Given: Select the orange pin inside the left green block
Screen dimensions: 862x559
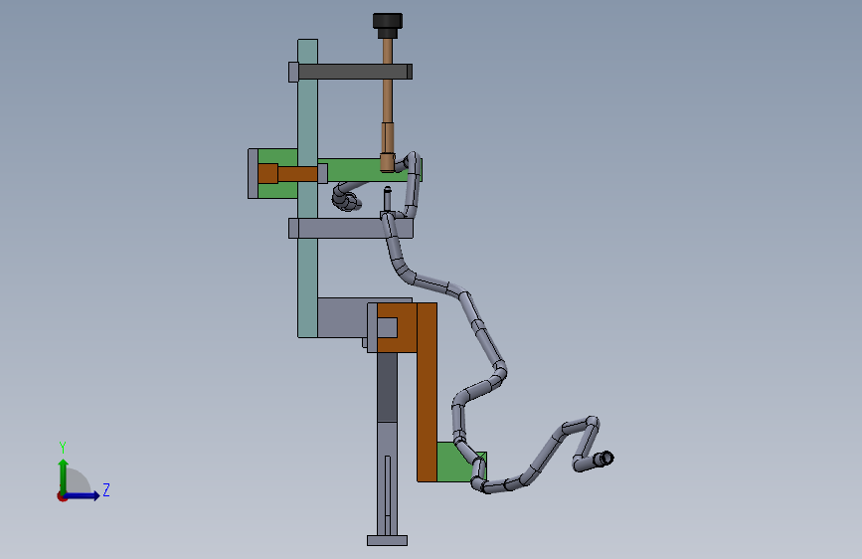Looking at the screenshot, I should pyautogui.click(x=287, y=174).
